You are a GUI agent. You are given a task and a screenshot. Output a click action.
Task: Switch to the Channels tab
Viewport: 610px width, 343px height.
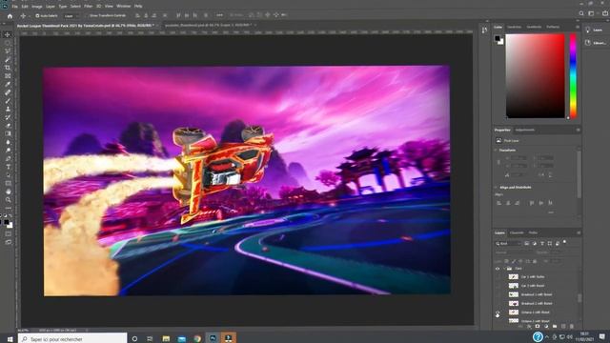(x=517, y=232)
